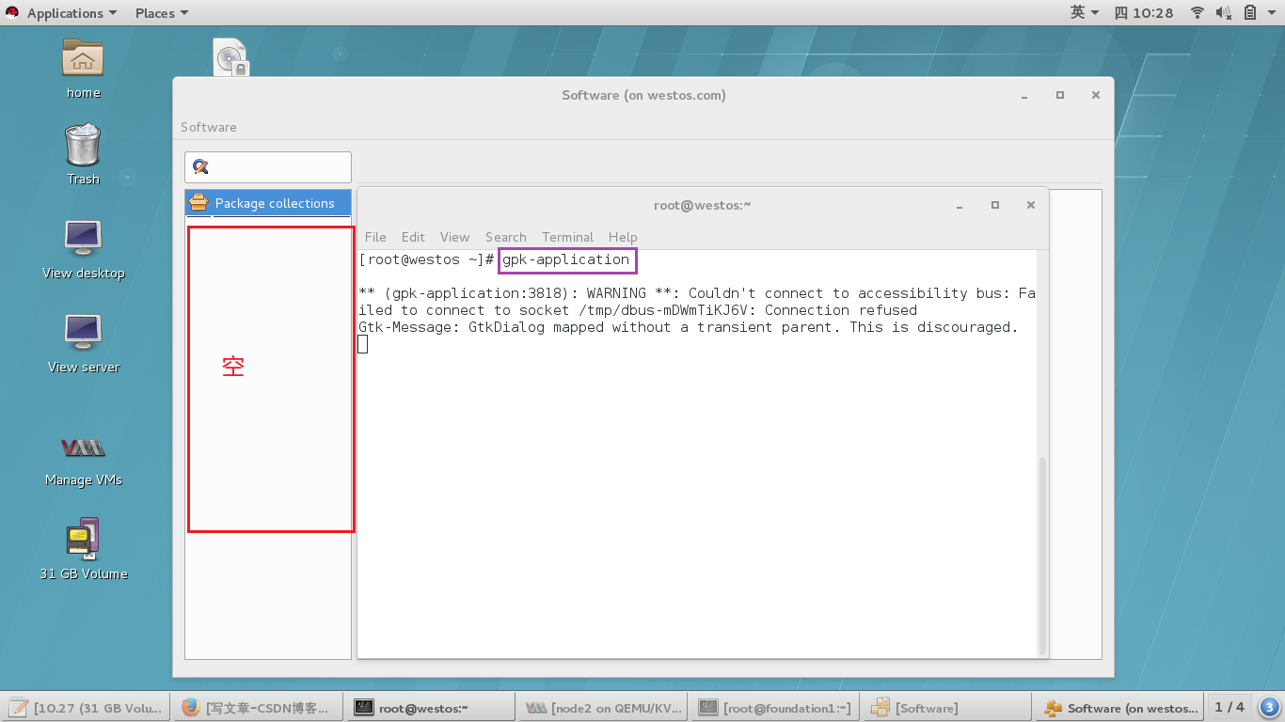
Task: Click the Red Hat logo in top bar
Action: click(x=12, y=12)
